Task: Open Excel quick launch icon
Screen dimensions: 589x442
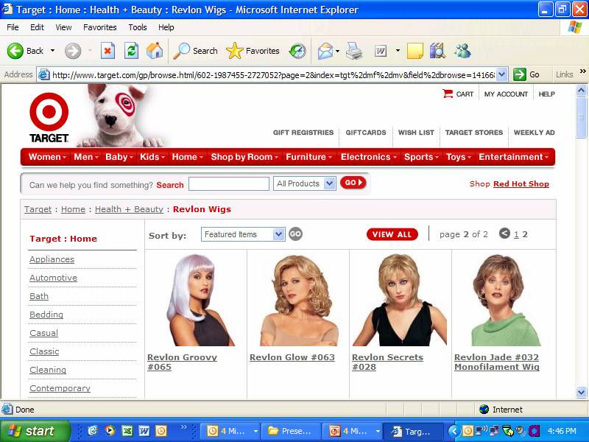Action: (127, 430)
